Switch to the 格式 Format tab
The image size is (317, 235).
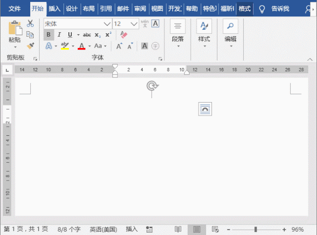245,9
